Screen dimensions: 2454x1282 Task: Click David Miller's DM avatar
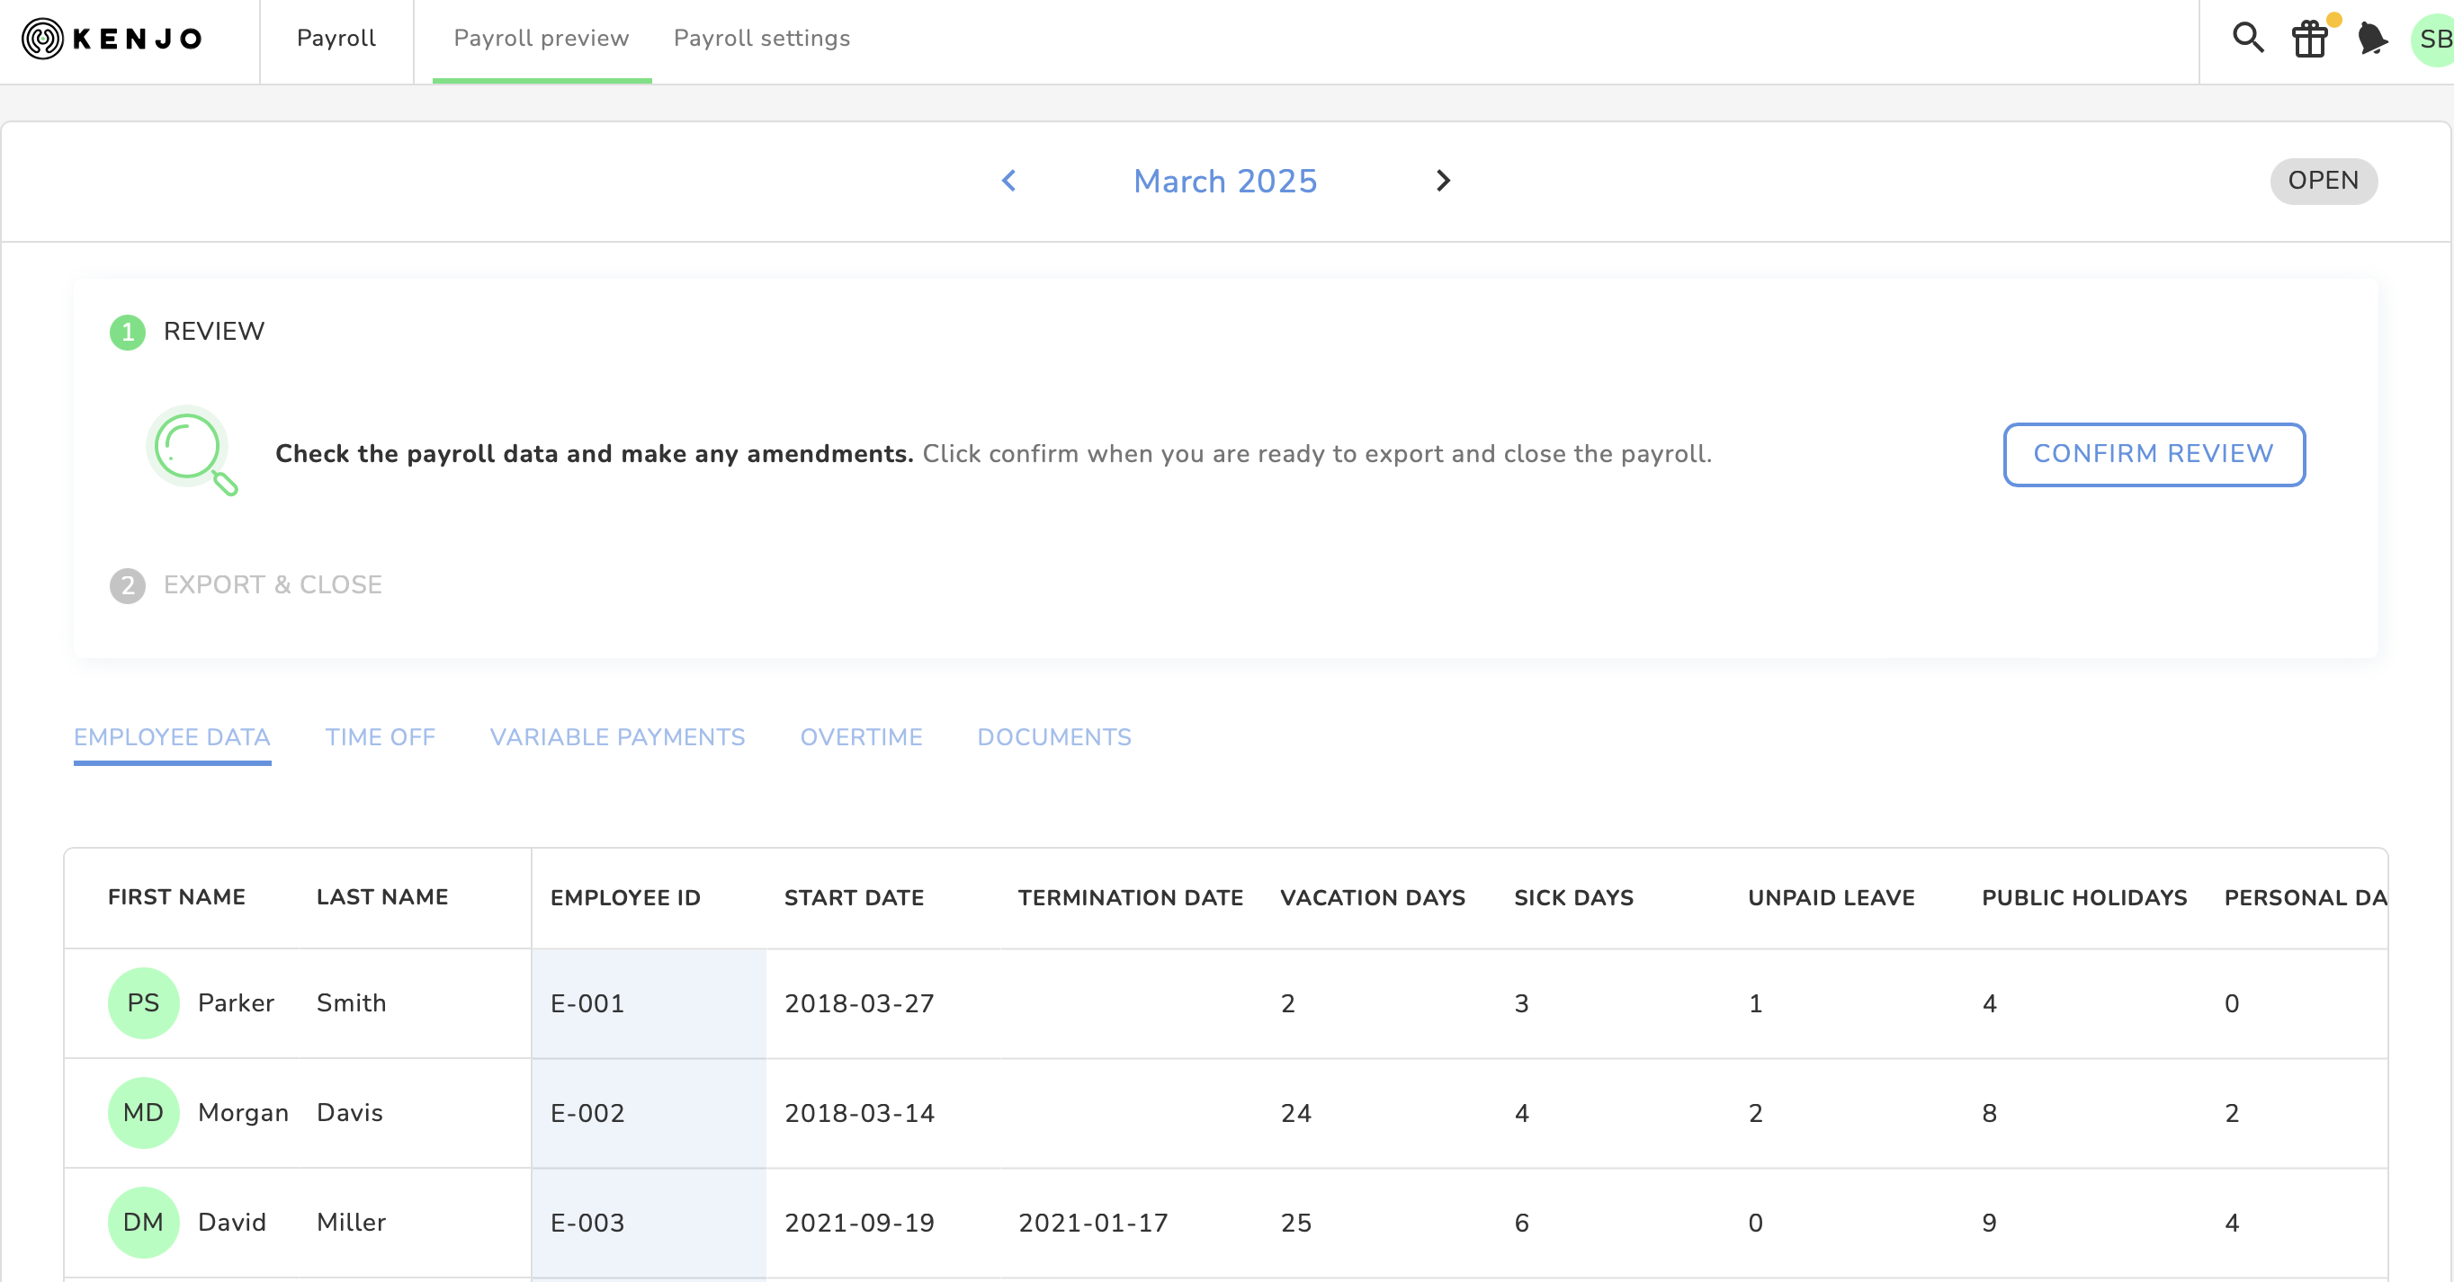click(143, 1222)
